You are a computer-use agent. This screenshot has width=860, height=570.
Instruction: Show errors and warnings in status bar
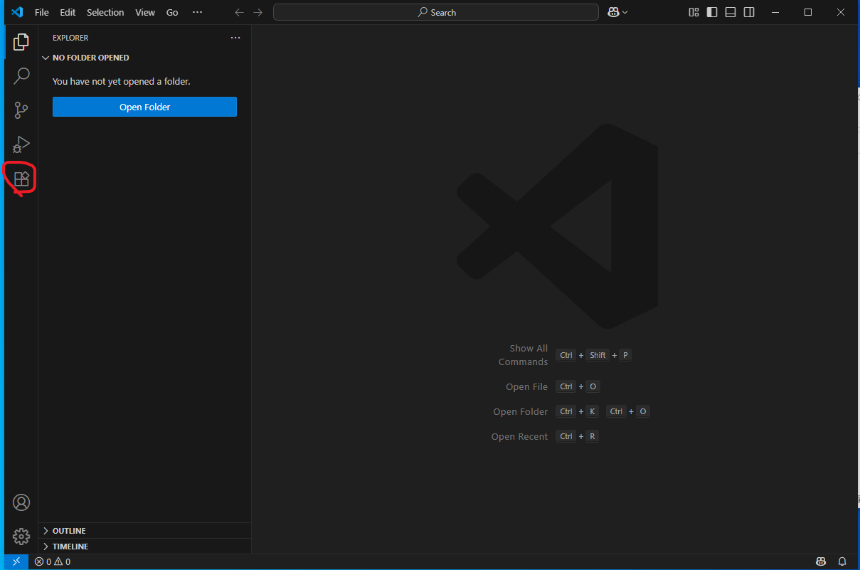53,561
